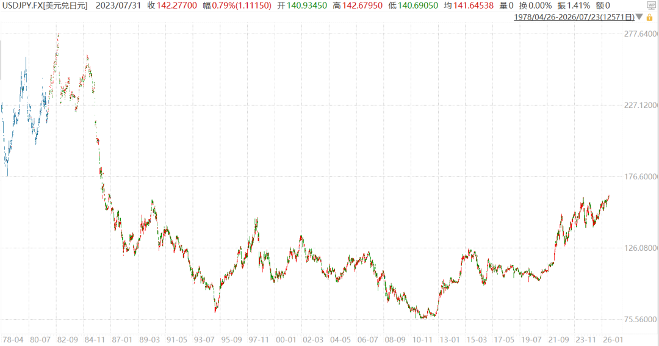Open the date range dropdown arrow
This screenshot has width=659, height=346.
click(639, 17)
